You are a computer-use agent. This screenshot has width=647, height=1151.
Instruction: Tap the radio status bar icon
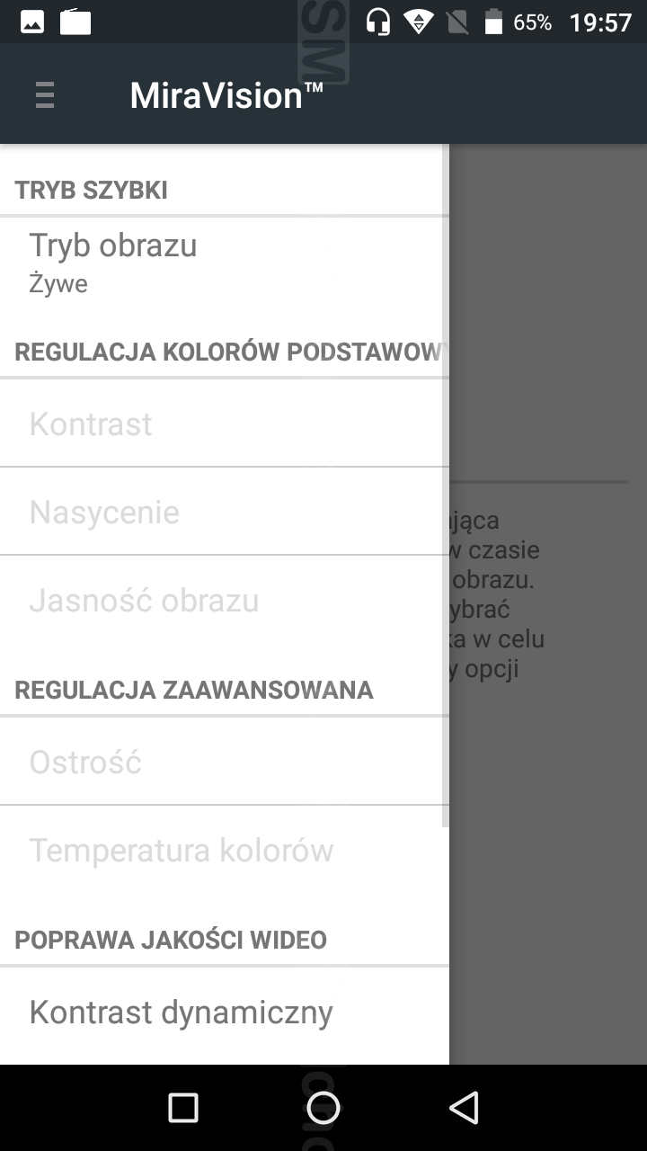[x=75, y=22]
